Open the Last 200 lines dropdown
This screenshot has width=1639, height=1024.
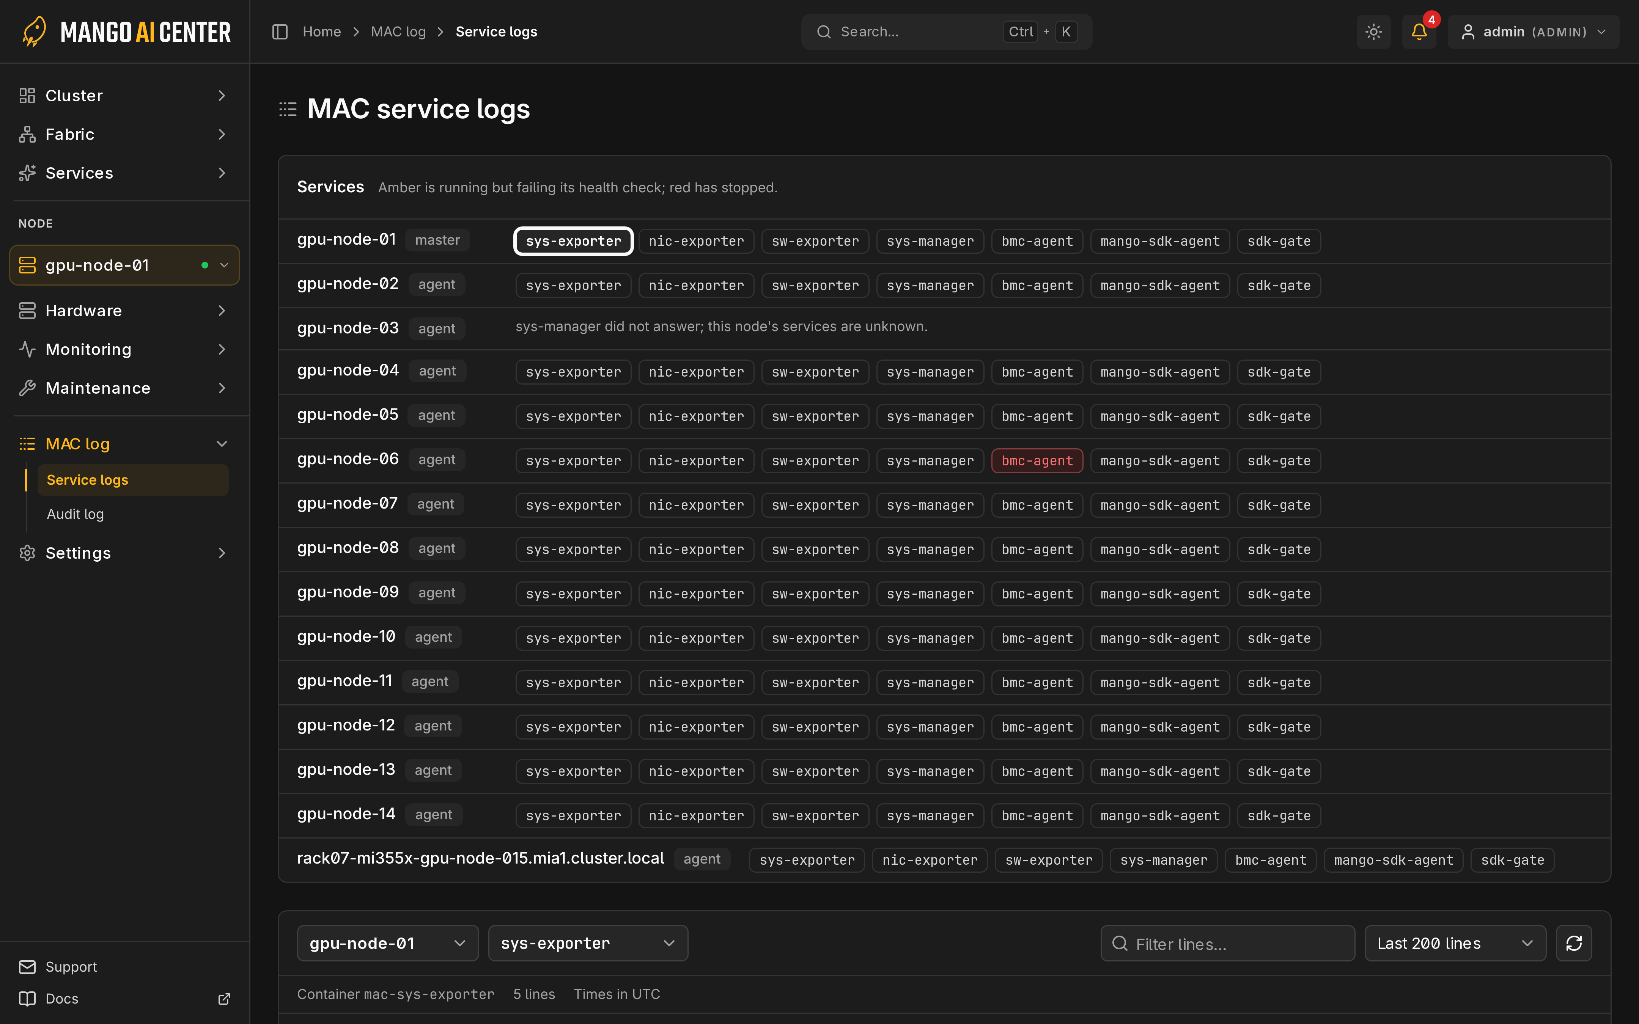pyautogui.click(x=1455, y=943)
